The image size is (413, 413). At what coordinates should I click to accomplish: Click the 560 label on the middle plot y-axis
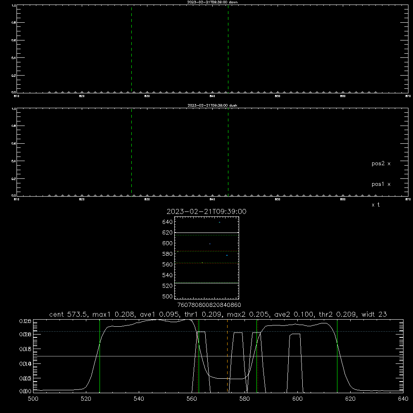(168, 264)
